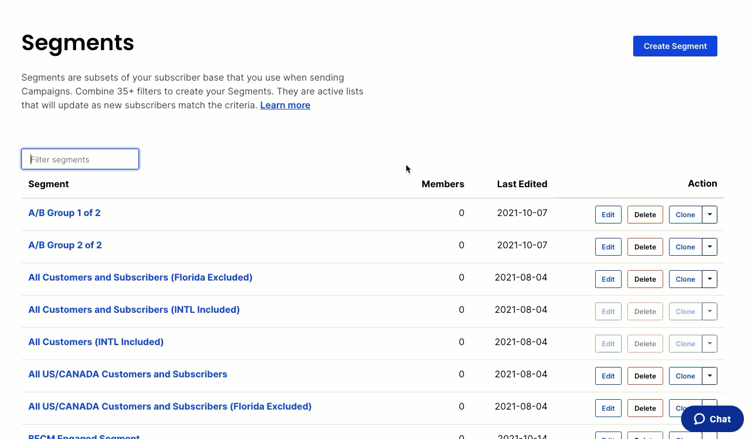Delete the A/B Group 2 of 2 segment
Viewport: 752px width, 439px height.
point(645,247)
